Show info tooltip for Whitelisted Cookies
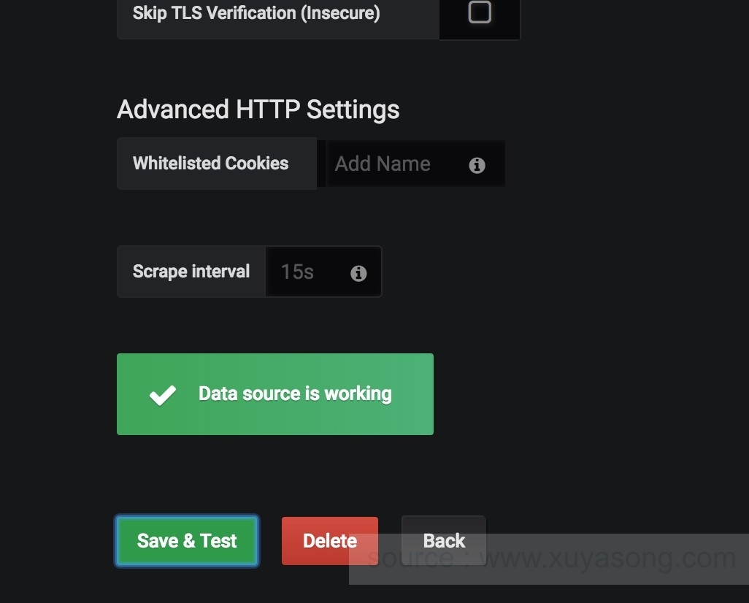749x603 pixels. click(x=477, y=166)
